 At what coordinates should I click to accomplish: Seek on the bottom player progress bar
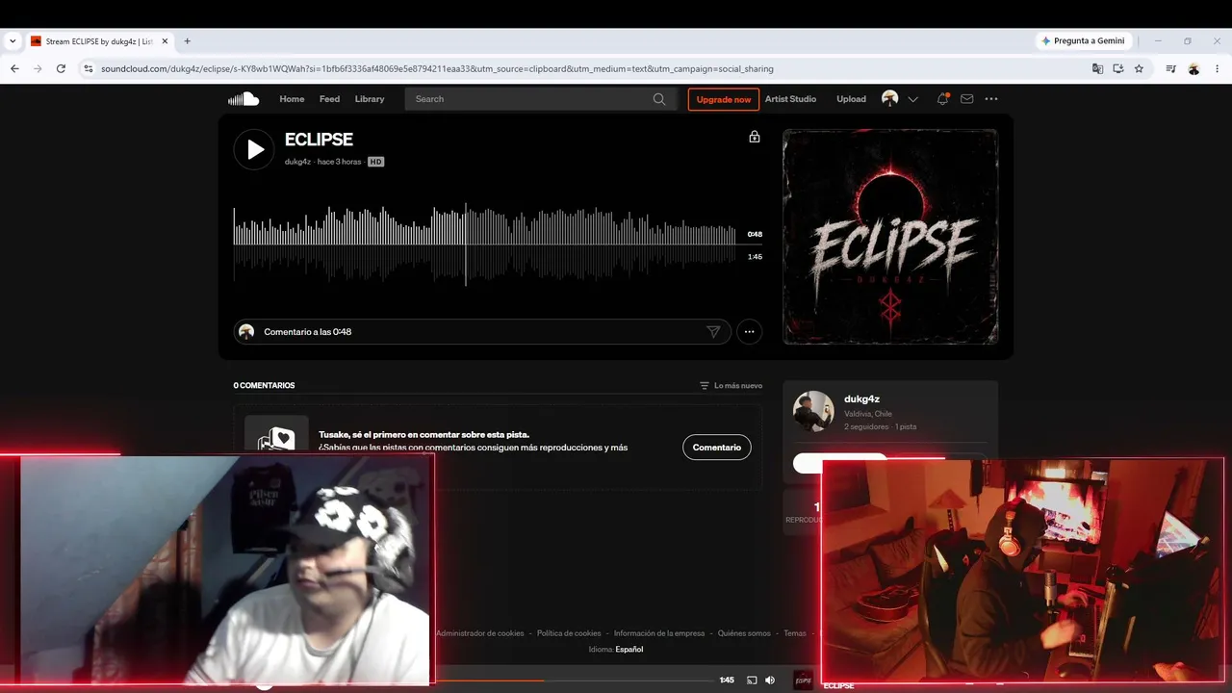pos(574,680)
